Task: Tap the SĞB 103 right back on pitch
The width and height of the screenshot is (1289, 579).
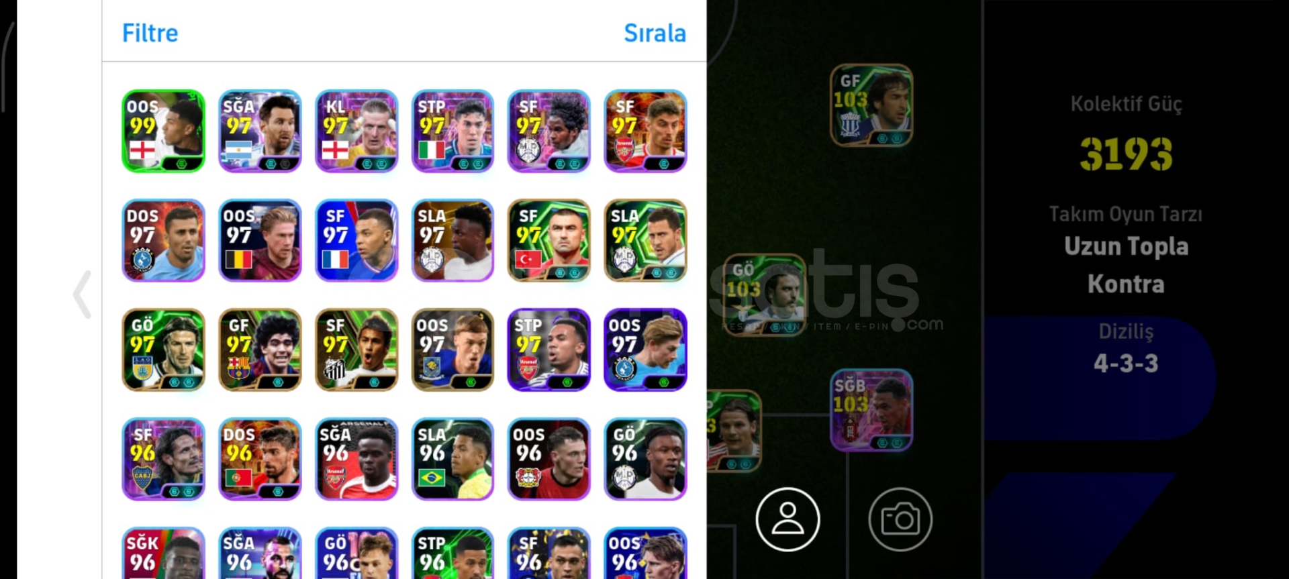Action: pos(871,410)
